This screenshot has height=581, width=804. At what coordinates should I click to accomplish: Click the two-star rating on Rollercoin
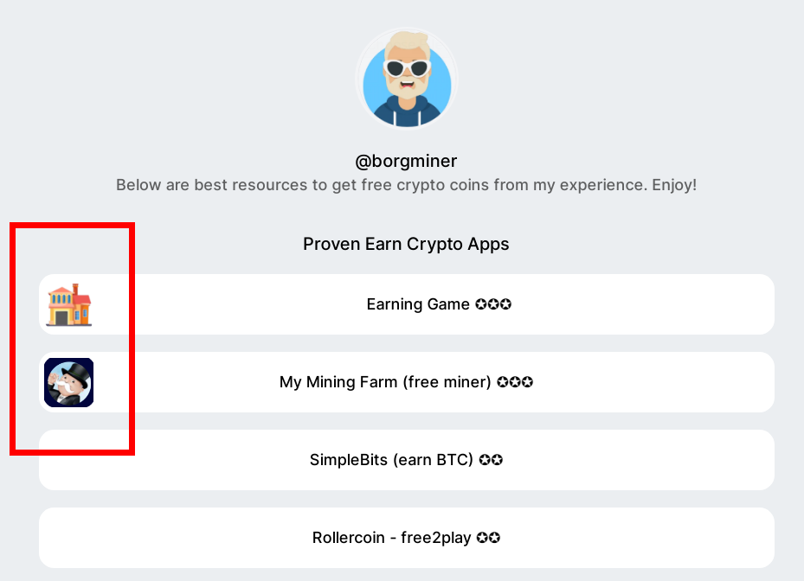click(x=488, y=538)
